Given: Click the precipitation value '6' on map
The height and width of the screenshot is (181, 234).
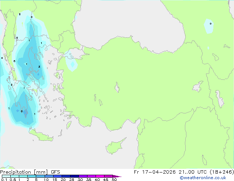Looking at the screenshot, I should pyautogui.click(x=22, y=112).
